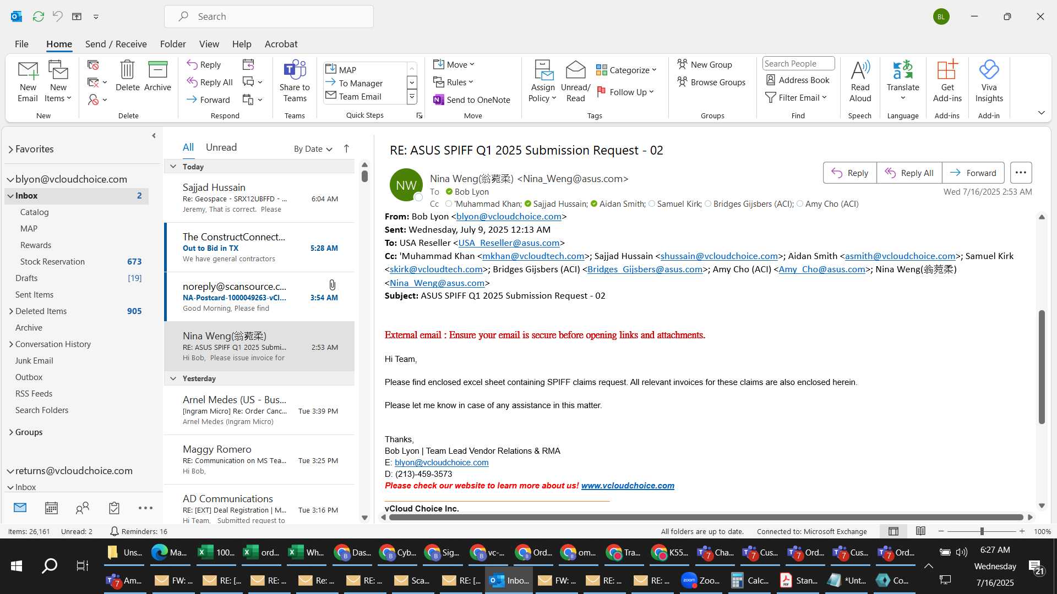Open Translate tool
Screen dimensions: 1057x594
click(903, 81)
